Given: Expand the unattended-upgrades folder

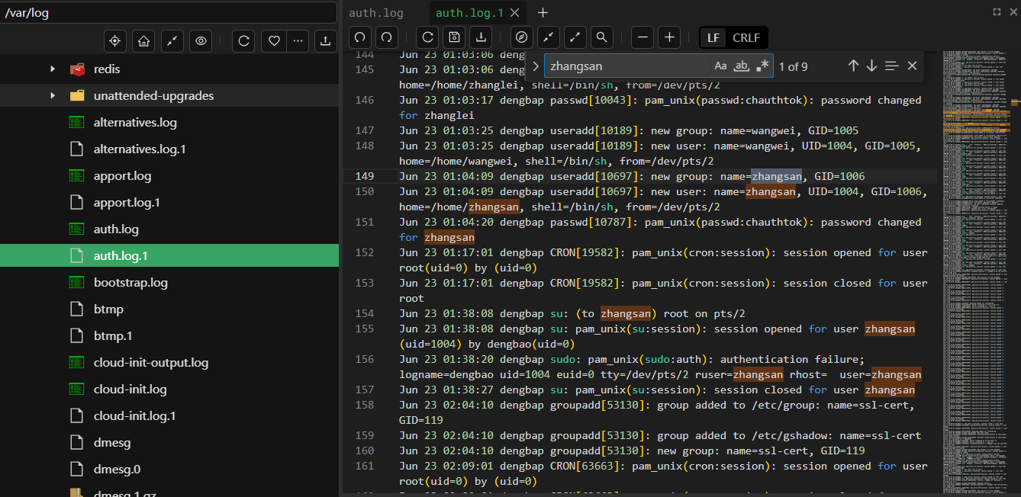Looking at the screenshot, I should click(53, 96).
